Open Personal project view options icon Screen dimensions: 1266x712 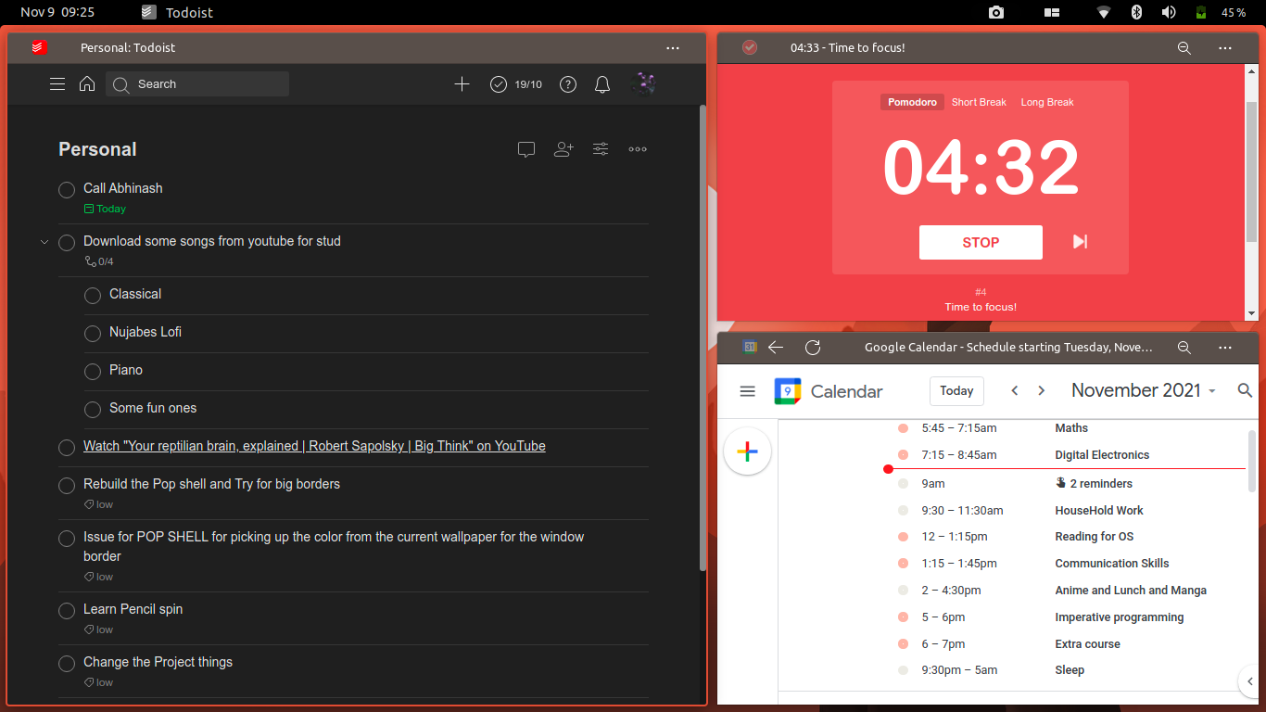pyautogui.click(x=600, y=148)
